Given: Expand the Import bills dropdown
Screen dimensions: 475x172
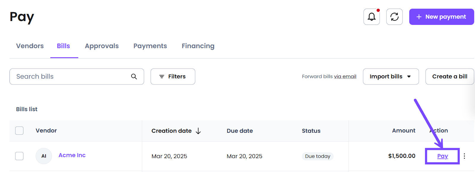Looking at the screenshot, I should click(391, 77).
